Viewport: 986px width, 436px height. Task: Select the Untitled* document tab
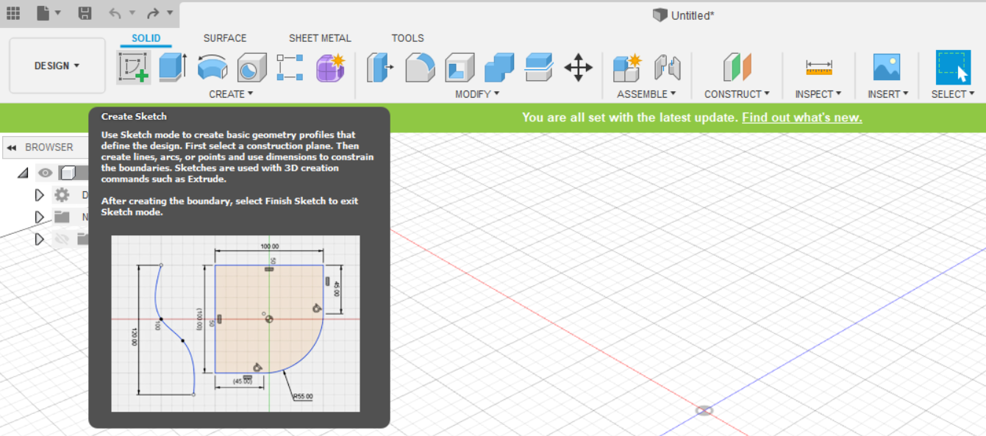point(683,15)
